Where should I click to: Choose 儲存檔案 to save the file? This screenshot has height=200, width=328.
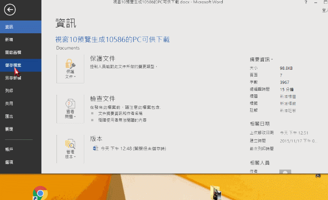click(x=20, y=65)
